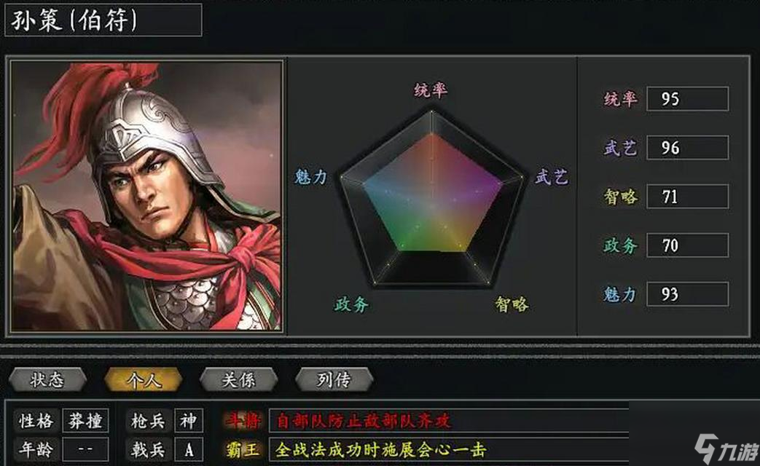
Task: Click the 枪兵 aptitude rank 神
Action: pyautogui.click(x=189, y=420)
